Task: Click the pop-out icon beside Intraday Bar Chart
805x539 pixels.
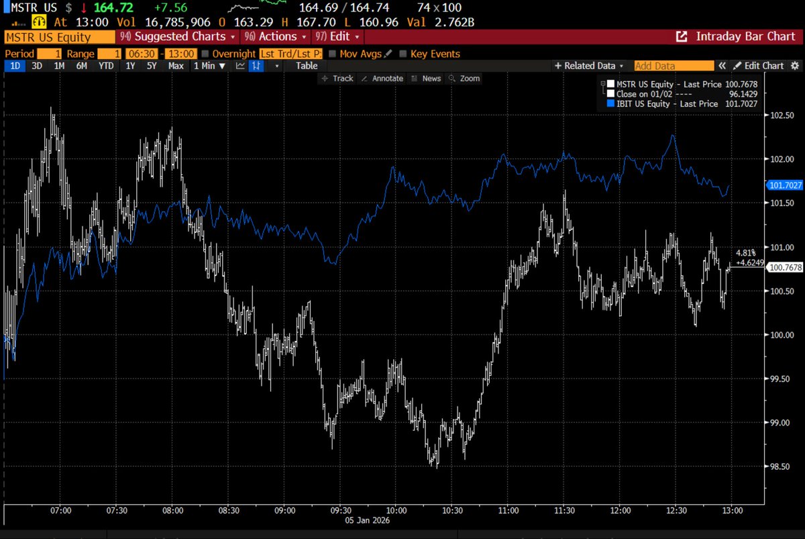Action: click(x=682, y=36)
